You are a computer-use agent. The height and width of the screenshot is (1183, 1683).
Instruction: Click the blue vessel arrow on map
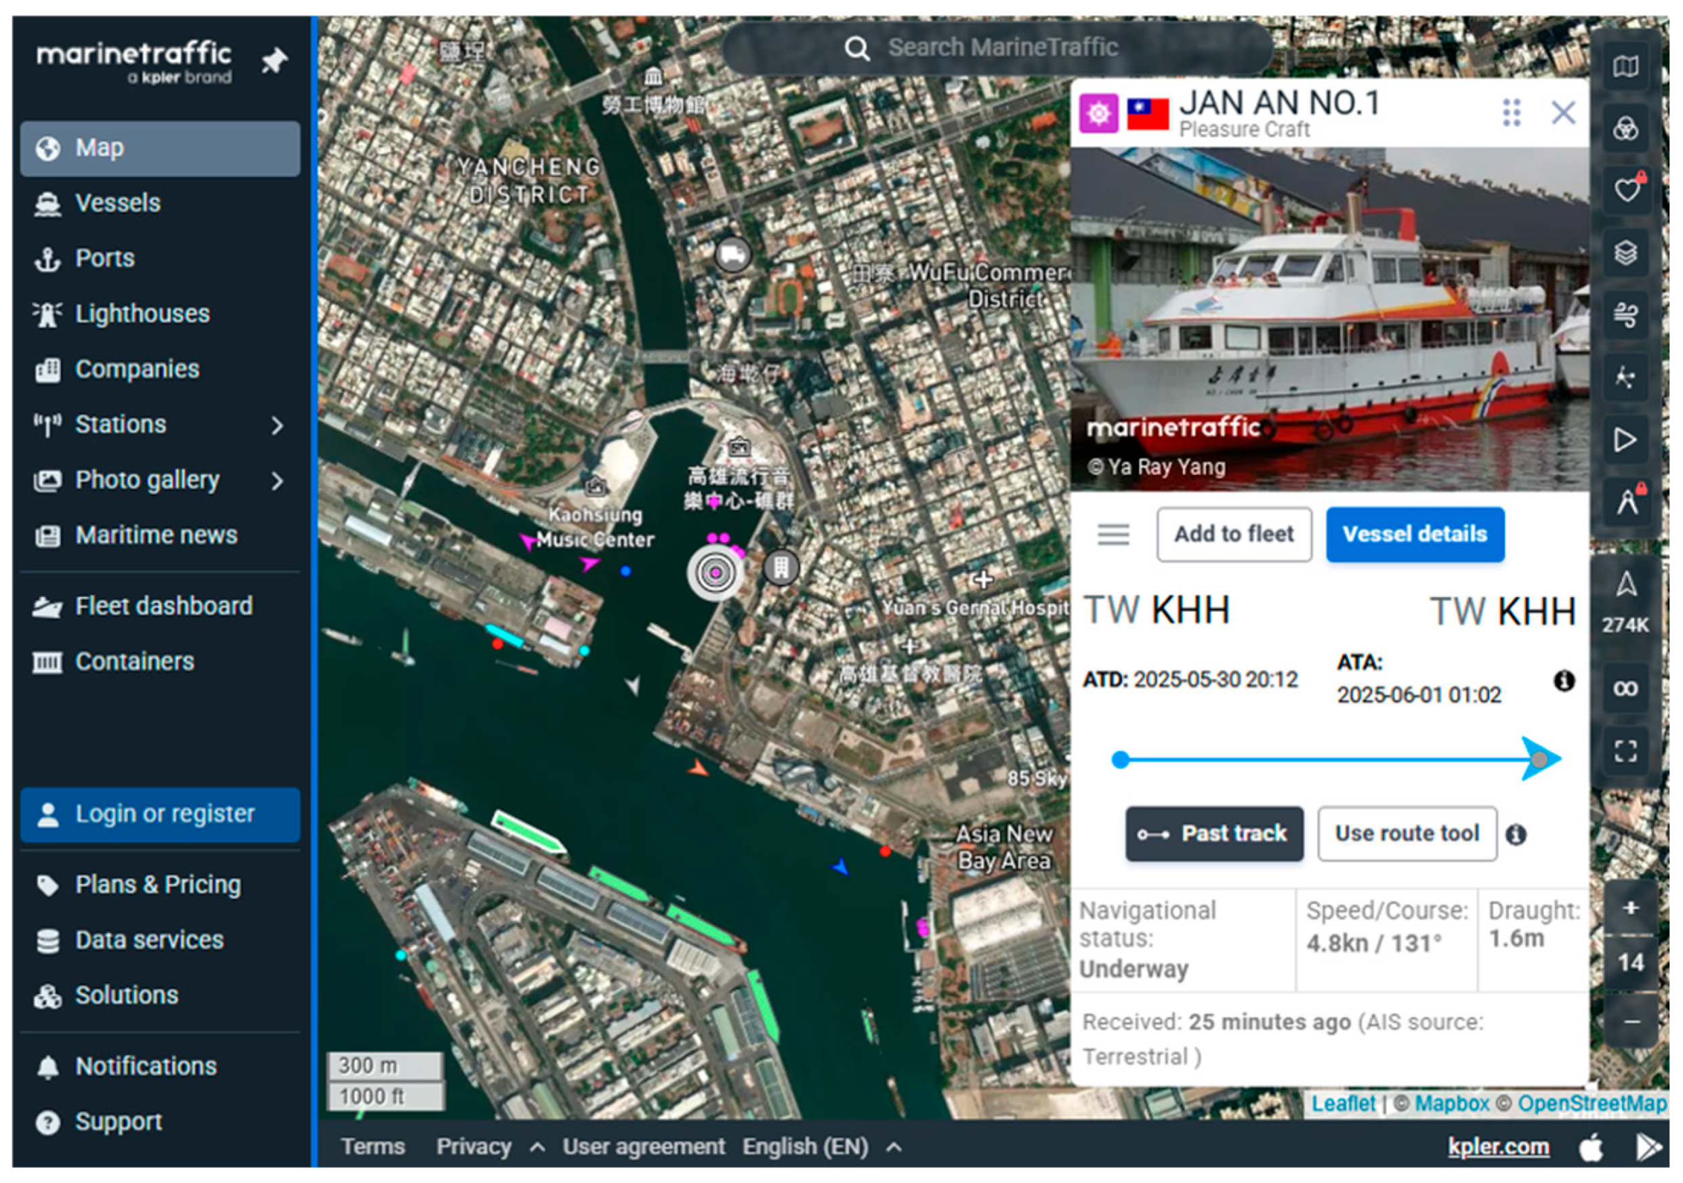coord(841,867)
